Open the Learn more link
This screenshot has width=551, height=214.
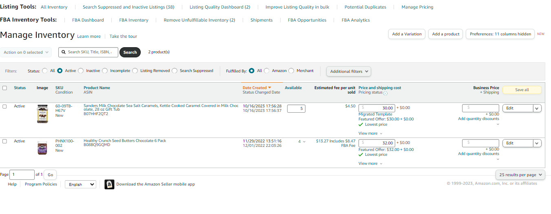click(x=89, y=37)
